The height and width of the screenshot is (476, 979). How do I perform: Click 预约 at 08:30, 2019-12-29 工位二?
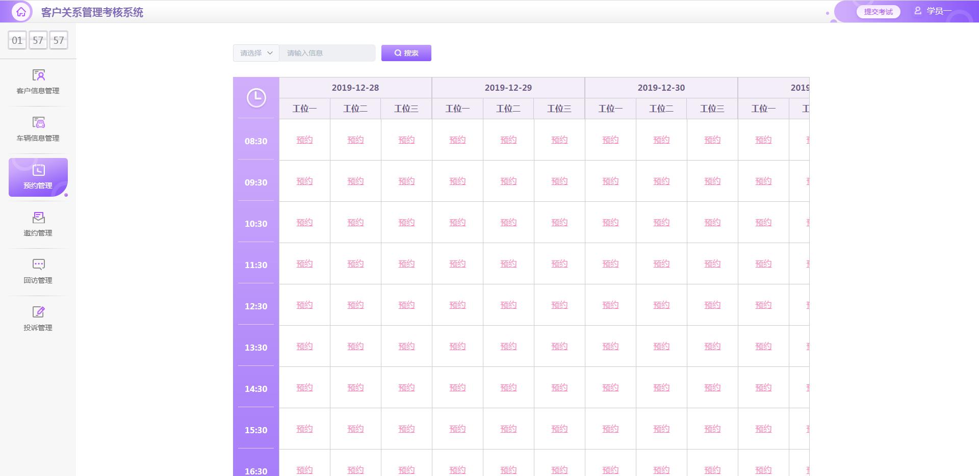[x=508, y=140]
